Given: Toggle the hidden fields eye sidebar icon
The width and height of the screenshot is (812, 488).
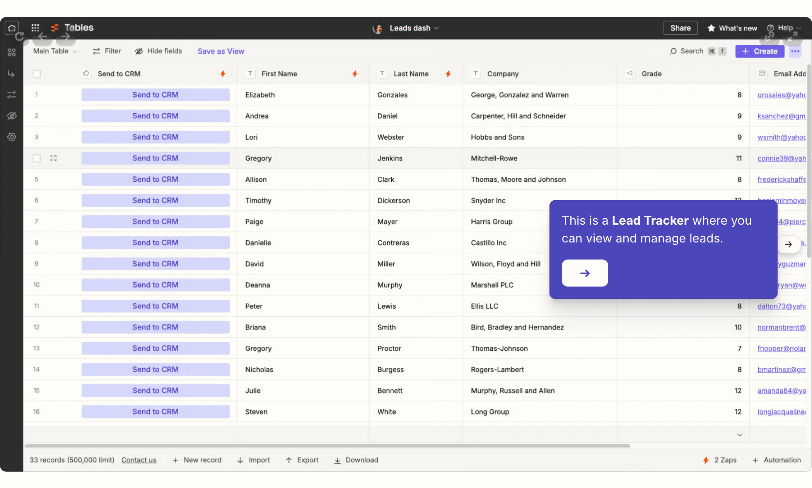Looking at the screenshot, I should (12, 116).
